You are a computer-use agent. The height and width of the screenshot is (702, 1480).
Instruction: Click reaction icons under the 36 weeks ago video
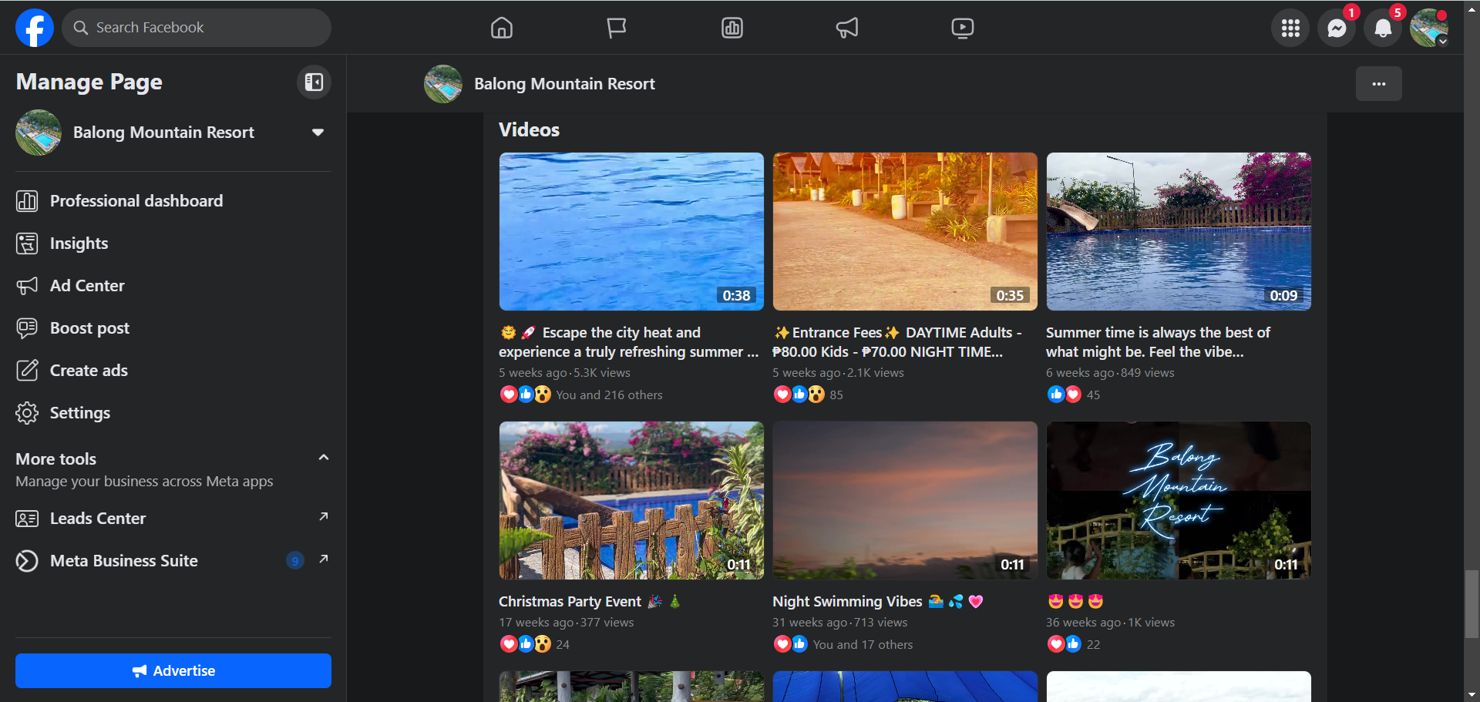1065,644
